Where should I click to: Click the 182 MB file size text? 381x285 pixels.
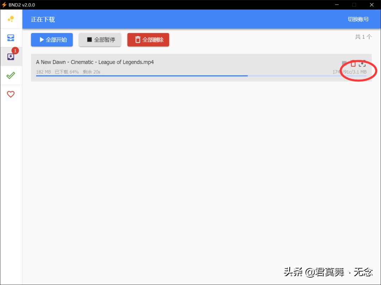pyautogui.click(x=43, y=72)
